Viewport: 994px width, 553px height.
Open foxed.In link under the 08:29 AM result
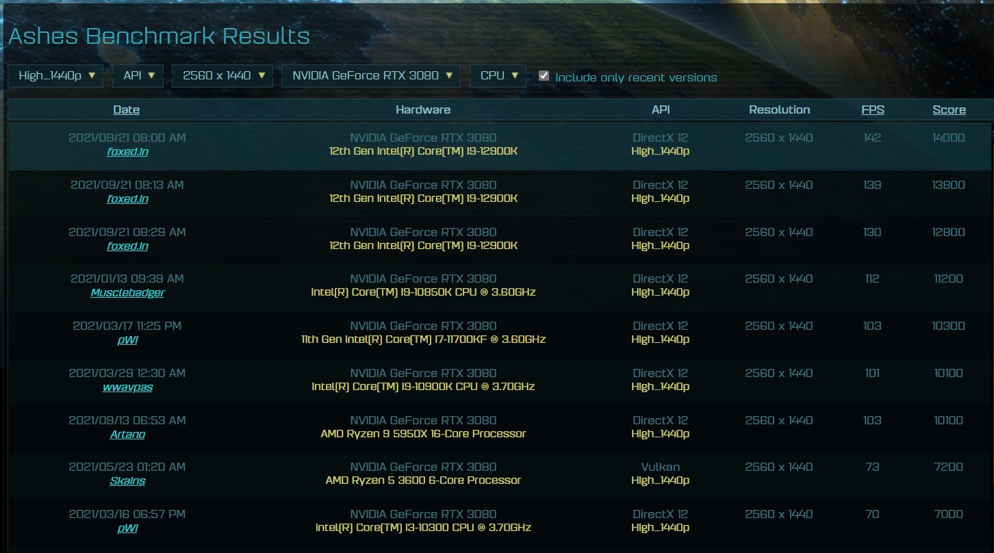[x=127, y=246]
